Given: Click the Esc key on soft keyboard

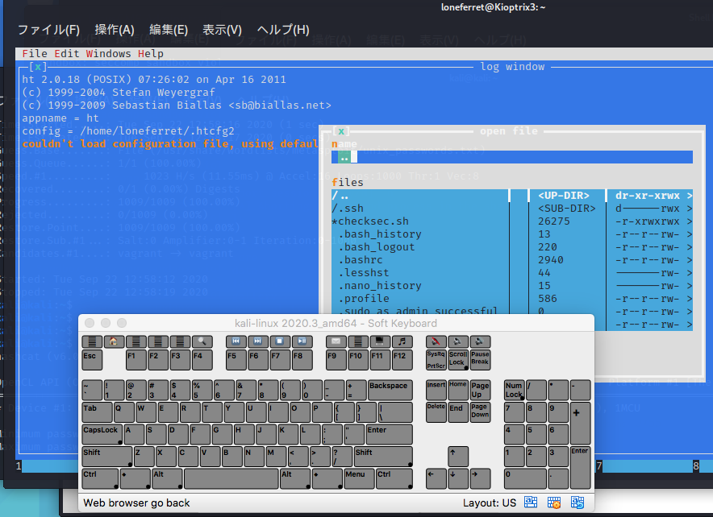Looking at the screenshot, I should click(x=92, y=359).
